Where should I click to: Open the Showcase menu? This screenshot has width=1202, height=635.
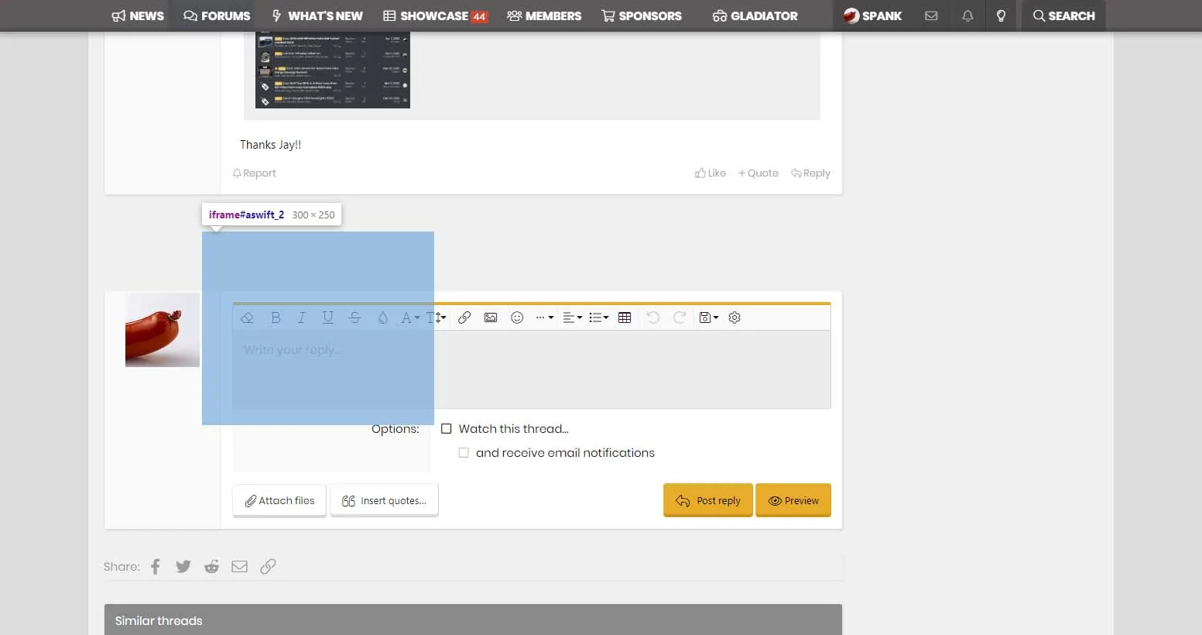(x=435, y=15)
